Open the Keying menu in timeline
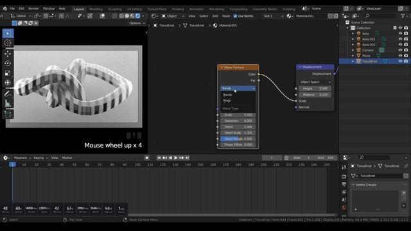411x231 pixels. tap(40, 158)
